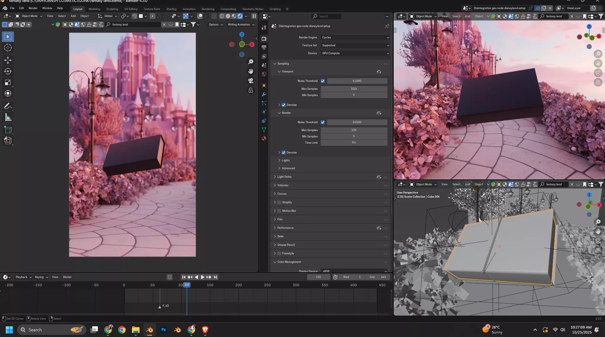Select the Annotate tool
Viewport: 605px width, 337px height.
click(x=8, y=106)
